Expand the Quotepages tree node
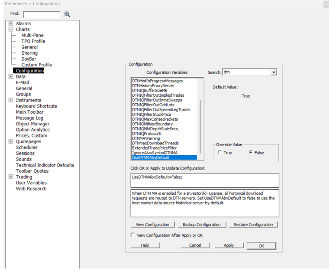Screen dimensions: 336x272 pyautogui.click(x=11, y=141)
